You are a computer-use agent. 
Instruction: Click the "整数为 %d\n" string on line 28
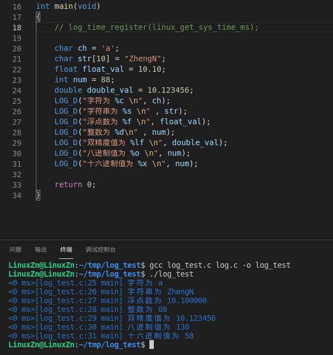(110, 132)
